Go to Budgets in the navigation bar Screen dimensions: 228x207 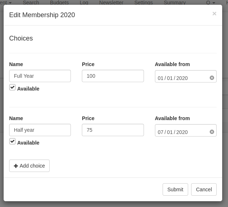click(x=59, y=3)
